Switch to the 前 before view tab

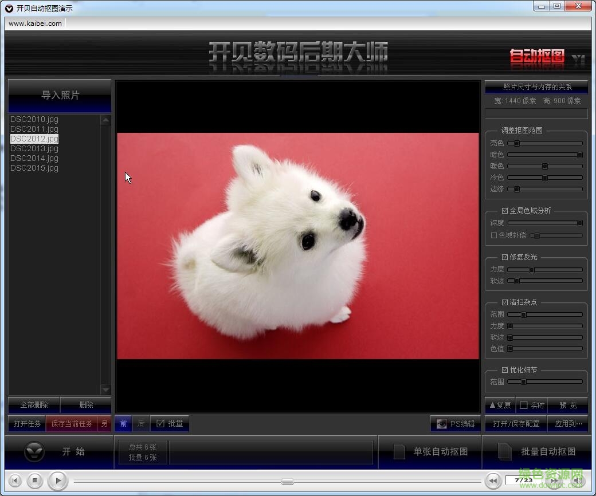tap(124, 424)
